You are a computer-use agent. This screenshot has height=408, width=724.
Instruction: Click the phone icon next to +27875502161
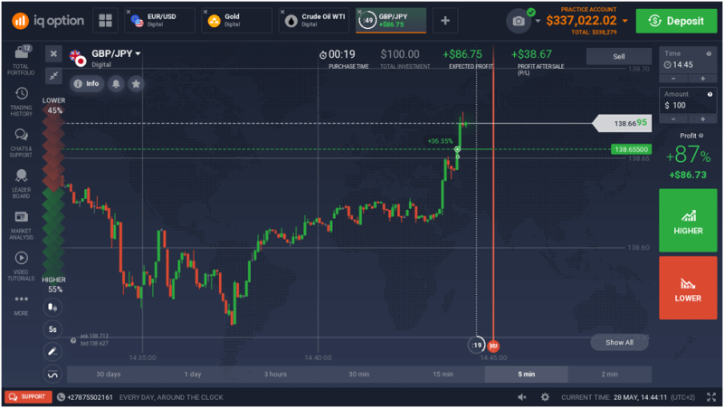(61, 397)
